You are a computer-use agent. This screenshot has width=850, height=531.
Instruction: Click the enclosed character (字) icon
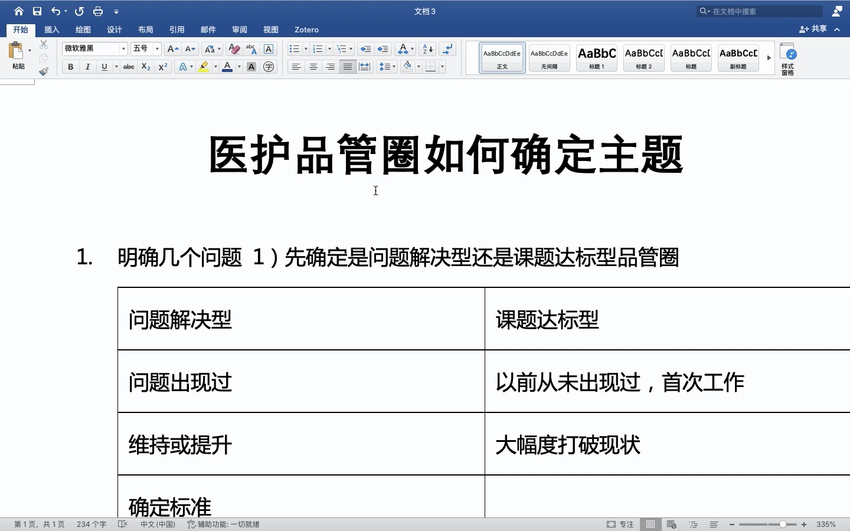point(269,67)
